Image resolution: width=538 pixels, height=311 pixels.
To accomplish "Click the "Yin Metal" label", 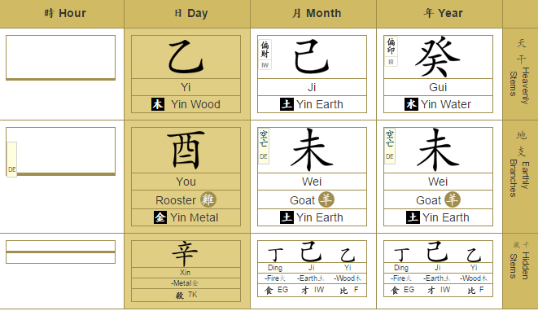I will pyautogui.click(x=195, y=217).
